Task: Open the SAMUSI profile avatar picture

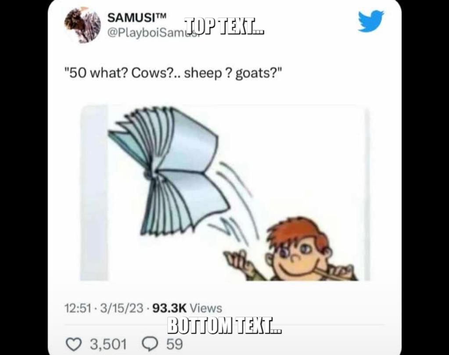Action: tap(83, 25)
